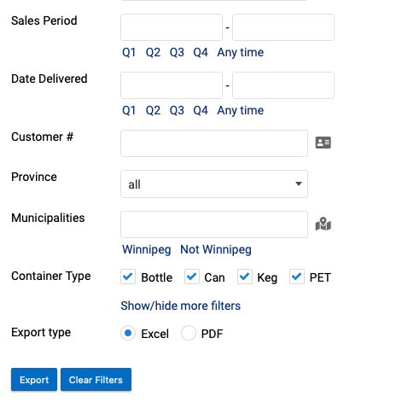Set Date Delivered to Q4
This screenshot has width=396, height=408.
pos(201,110)
